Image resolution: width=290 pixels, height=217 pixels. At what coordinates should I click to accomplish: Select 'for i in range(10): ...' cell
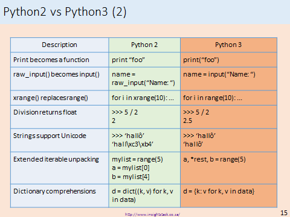pyautogui.click(x=228, y=98)
